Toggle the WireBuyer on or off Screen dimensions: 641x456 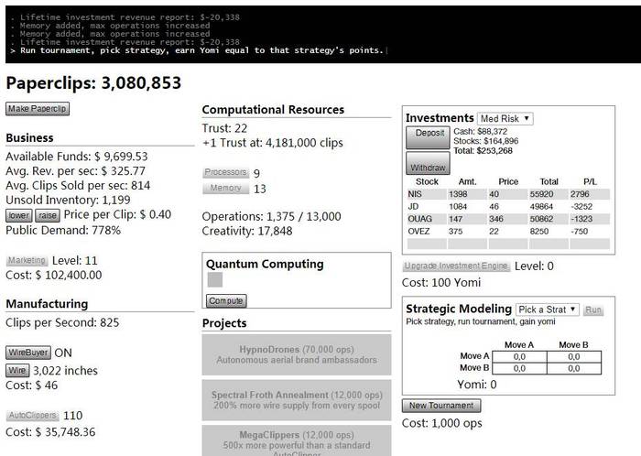pos(28,353)
